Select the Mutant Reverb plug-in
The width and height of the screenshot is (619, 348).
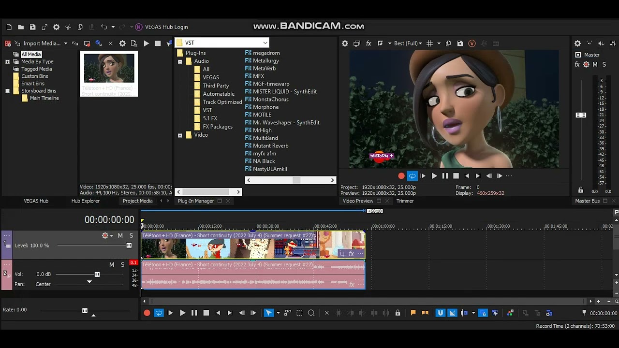click(x=270, y=146)
